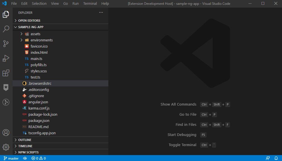Open package-lock.json file
The height and width of the screenshot is (161, 282).
tap(61, 114)
